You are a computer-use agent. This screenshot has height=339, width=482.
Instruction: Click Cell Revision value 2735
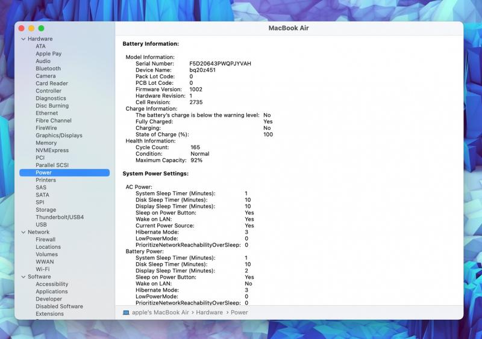(196, 102)
